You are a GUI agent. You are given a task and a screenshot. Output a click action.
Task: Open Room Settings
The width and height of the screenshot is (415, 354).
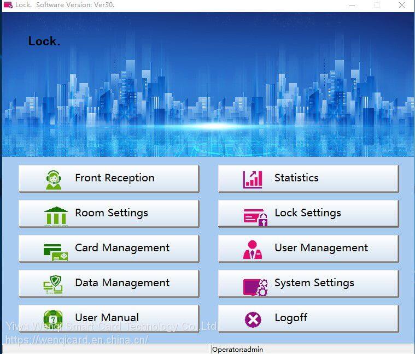tap(112, 213)
